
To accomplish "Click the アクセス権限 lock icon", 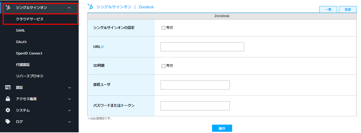I will (x=8, y=99).
